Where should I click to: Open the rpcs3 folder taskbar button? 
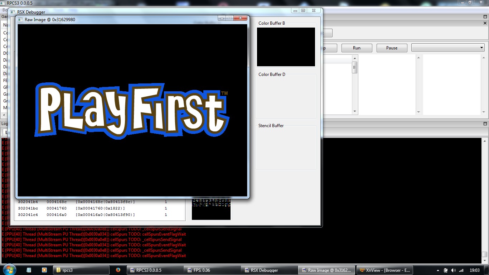coord(82,270)
